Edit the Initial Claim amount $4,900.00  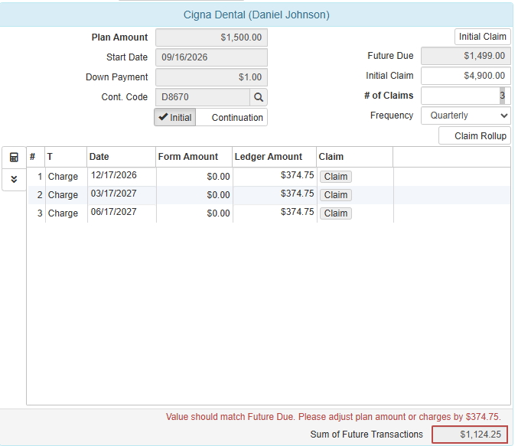[466, 76]
